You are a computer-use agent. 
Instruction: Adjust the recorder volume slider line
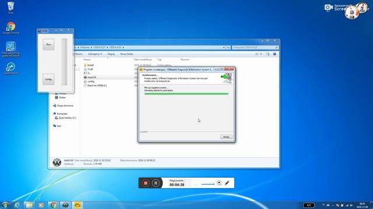(x=207, y=184)
